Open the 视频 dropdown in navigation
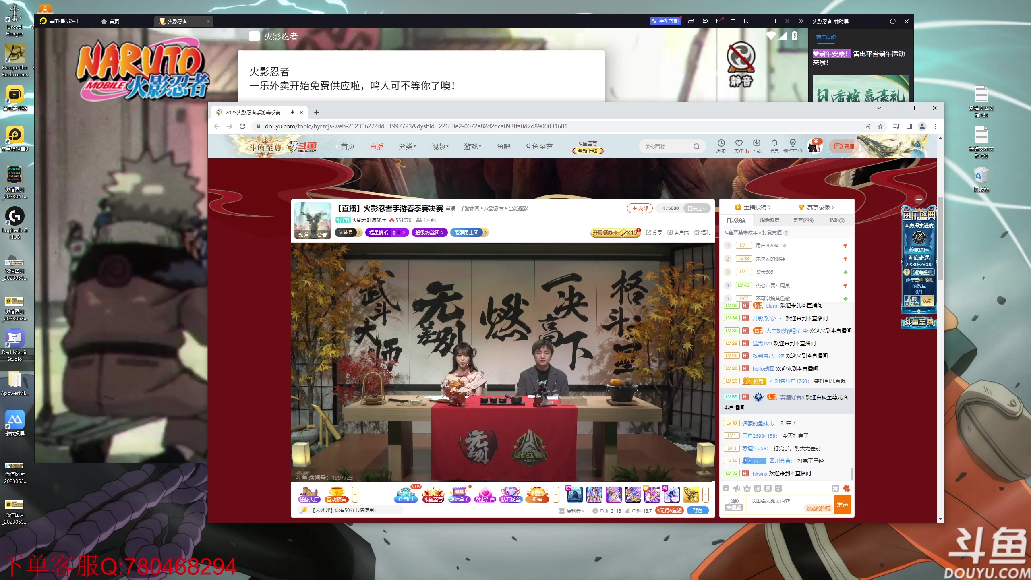The image size is (1031, 580). (439, 146)
